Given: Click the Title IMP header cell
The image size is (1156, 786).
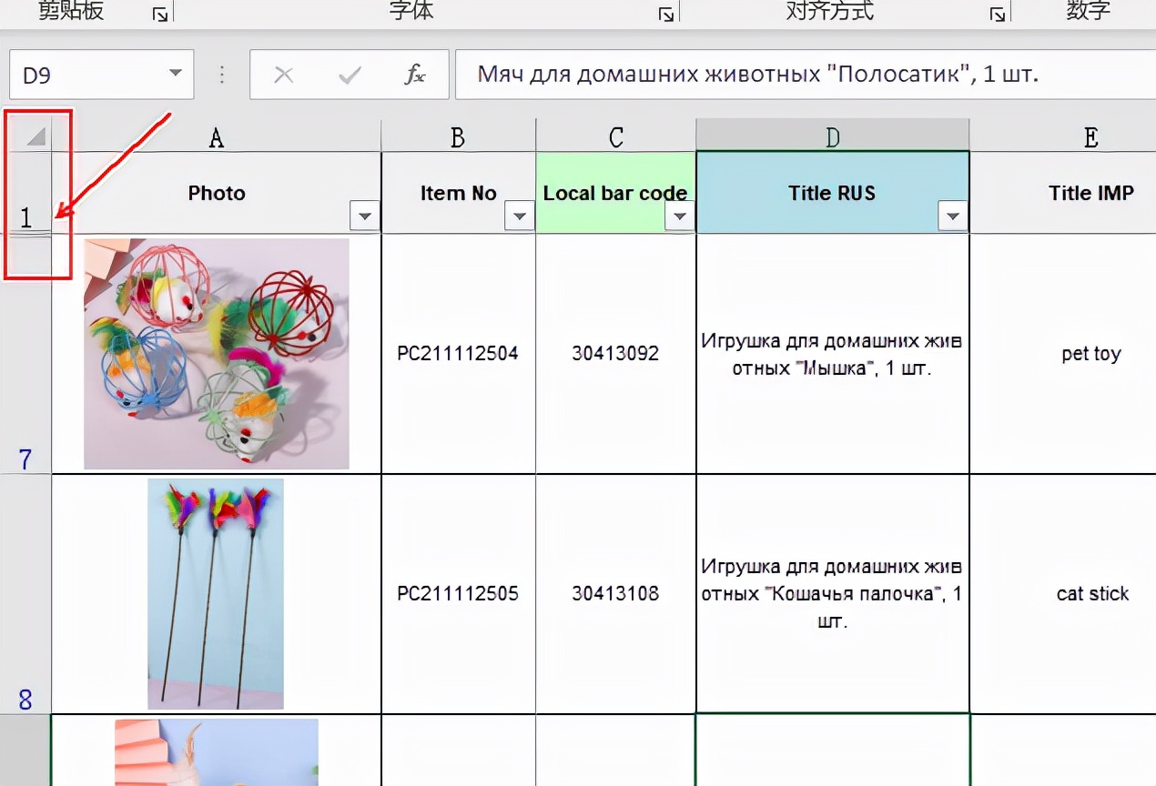Looking at the screenshot, I should 1063,193.
